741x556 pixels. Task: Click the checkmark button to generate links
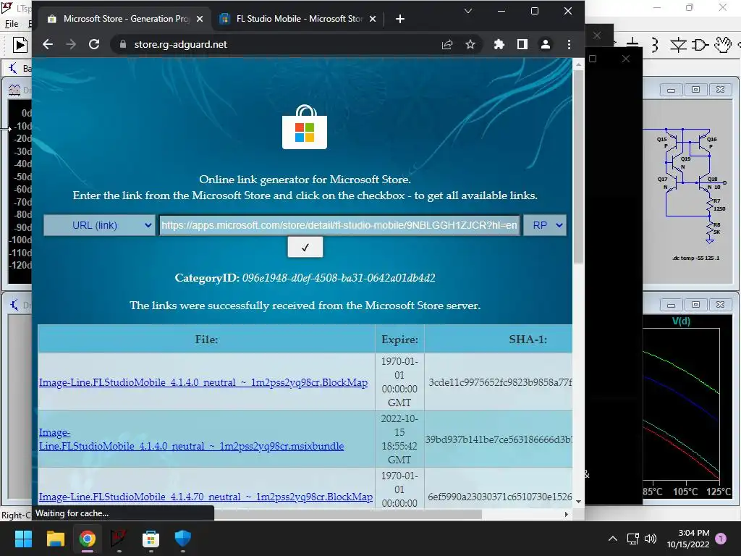point(305,247)
